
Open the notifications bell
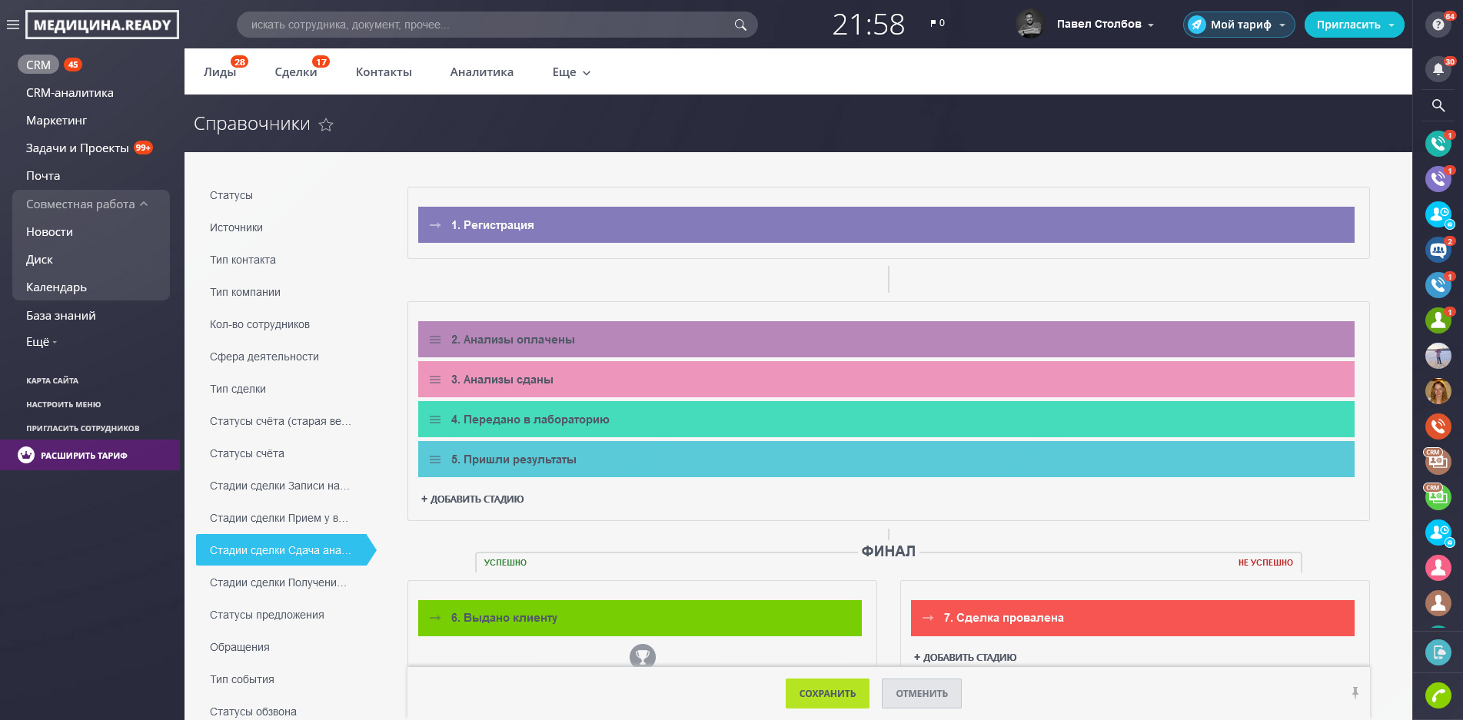pos(1438,69)
